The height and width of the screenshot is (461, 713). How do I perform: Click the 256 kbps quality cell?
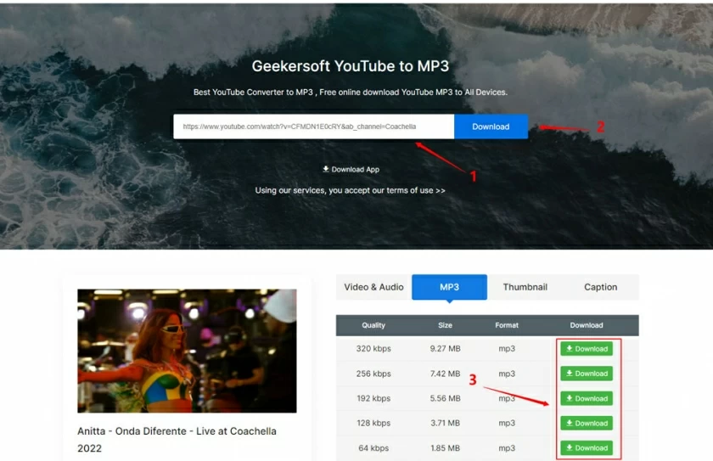pyautogui.click(x=373, y=374)
